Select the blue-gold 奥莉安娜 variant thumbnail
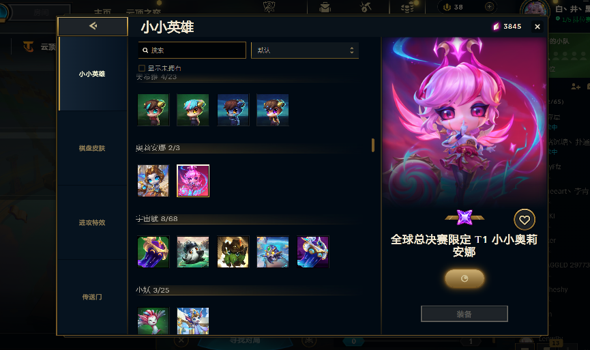The width and height of the screenshot is (590, 350). point(153,181)
